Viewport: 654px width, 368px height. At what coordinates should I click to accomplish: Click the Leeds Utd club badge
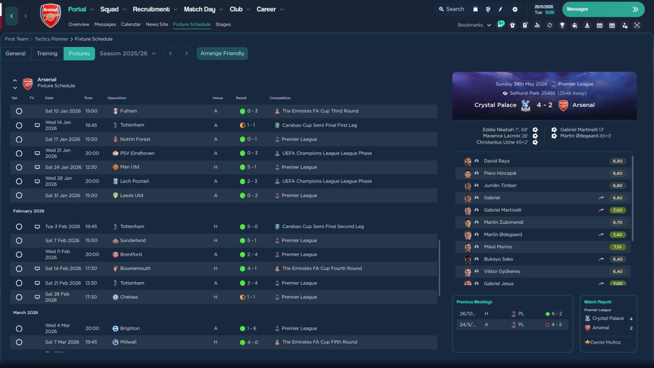pos(115,195)
